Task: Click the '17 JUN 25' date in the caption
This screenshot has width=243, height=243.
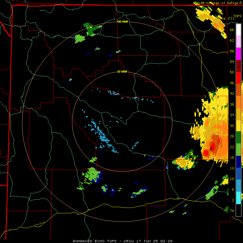Action: coord(147,241)
